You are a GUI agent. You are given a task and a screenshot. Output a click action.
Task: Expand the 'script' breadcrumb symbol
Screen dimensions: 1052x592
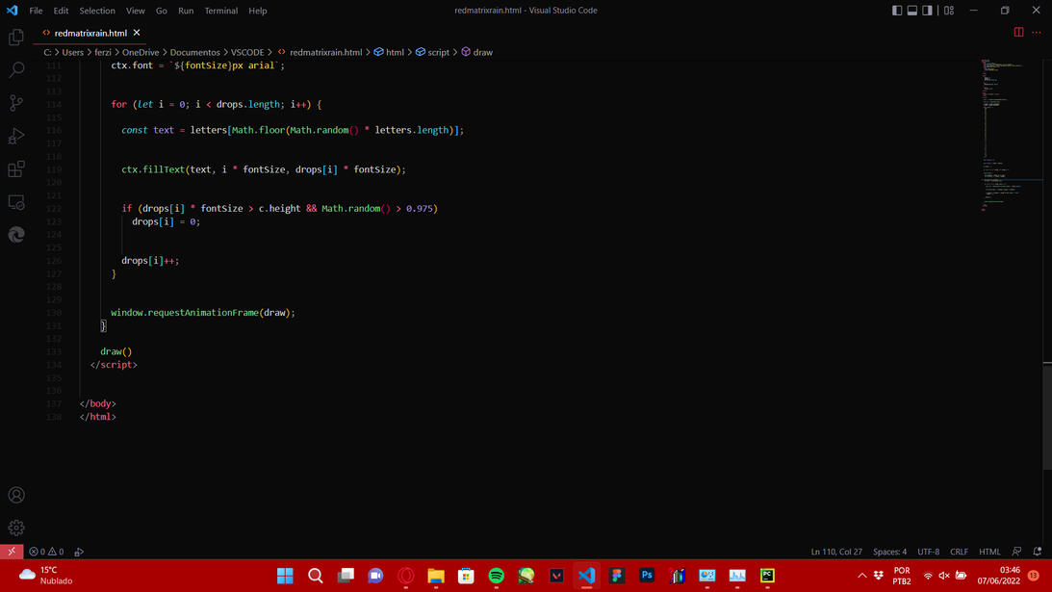[x=438, y=52]
